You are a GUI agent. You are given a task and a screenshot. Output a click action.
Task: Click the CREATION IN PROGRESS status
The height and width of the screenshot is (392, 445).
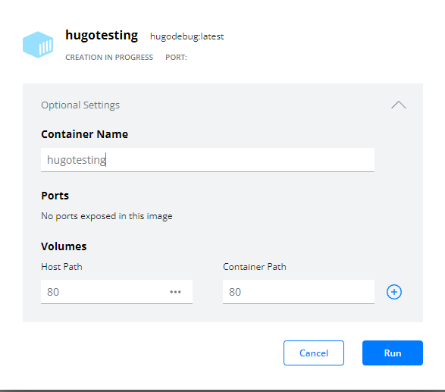point(109,58)
